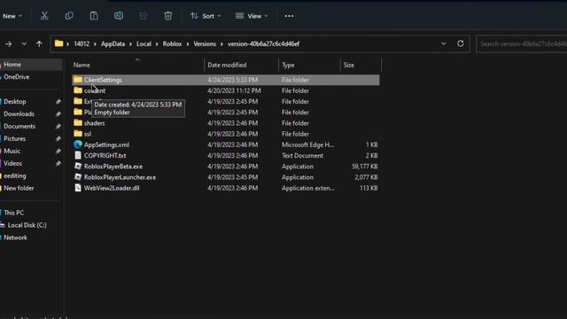567x319 pixels.
Task: Click the pin icon beside Downloads
Action: pyautogui.click(x=58, y=114)
